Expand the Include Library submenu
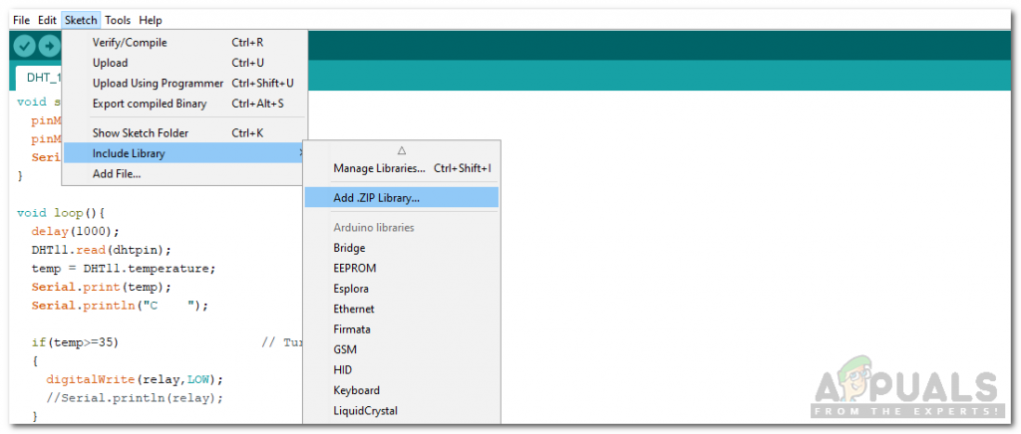 pos(184,153)
